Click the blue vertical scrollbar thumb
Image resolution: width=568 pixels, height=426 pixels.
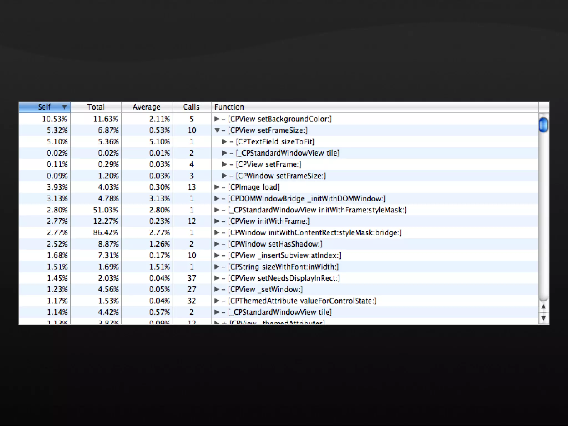click(x=543, y=125)
